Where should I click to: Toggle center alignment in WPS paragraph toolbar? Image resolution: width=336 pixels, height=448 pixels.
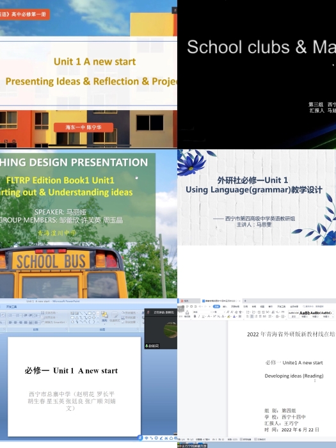(252, 316)
